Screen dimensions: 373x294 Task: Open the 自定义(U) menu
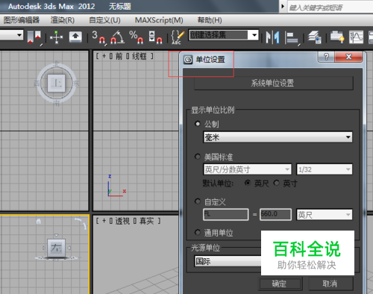click(x=104, y=20)
